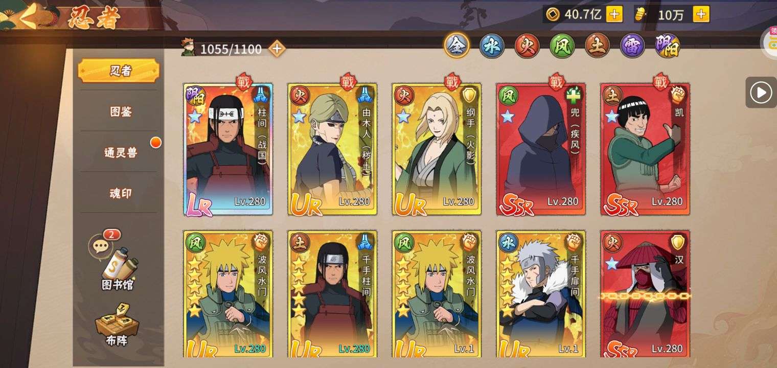Select the 忍者 sidebar tab

(119, 71)
